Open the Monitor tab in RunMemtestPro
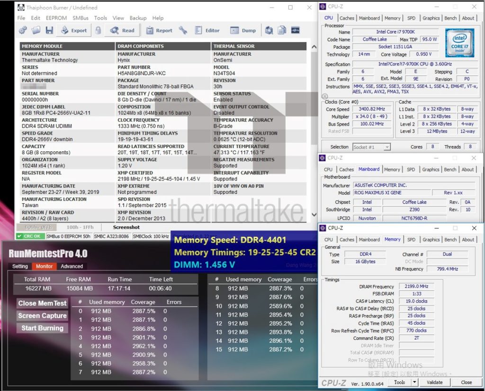 coord(44,266)
